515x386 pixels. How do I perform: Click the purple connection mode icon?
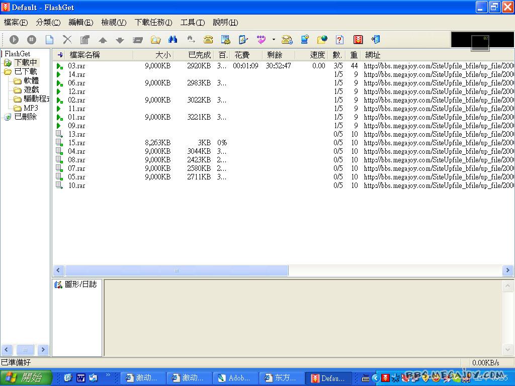click(261, 40)
